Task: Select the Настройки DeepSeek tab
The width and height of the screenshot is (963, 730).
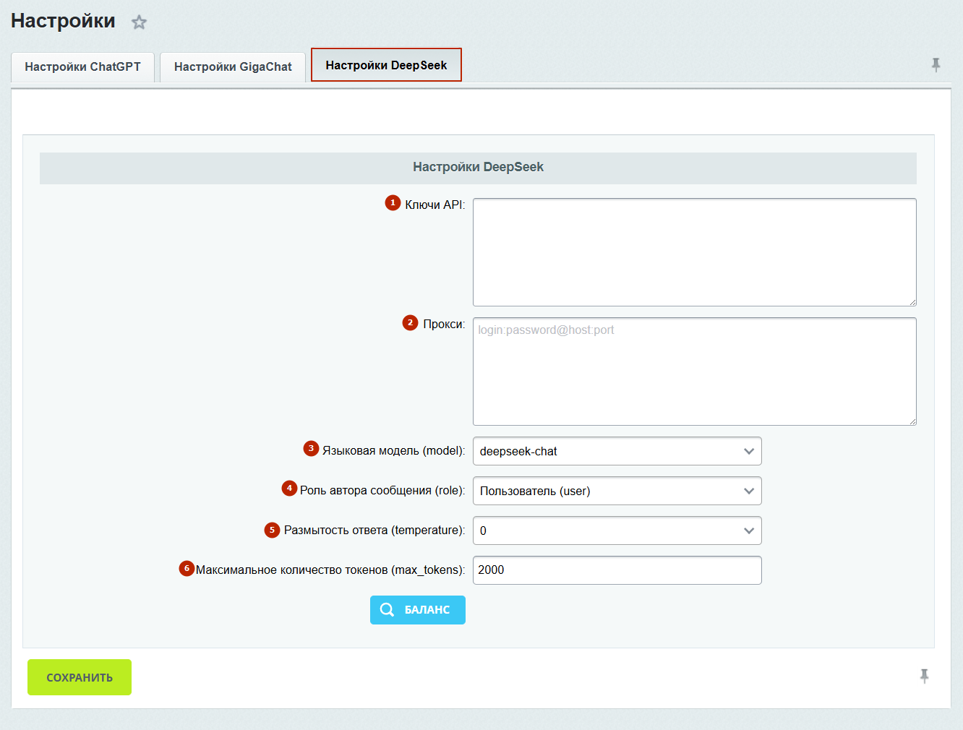Action: pos(386,65)
